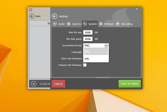Click the Audio speaker icon
The image size is (167, 112).
tap(55, 24)
